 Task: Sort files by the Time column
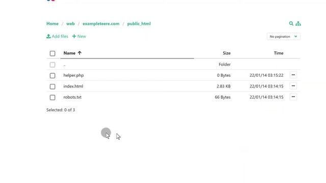point(279,53)
